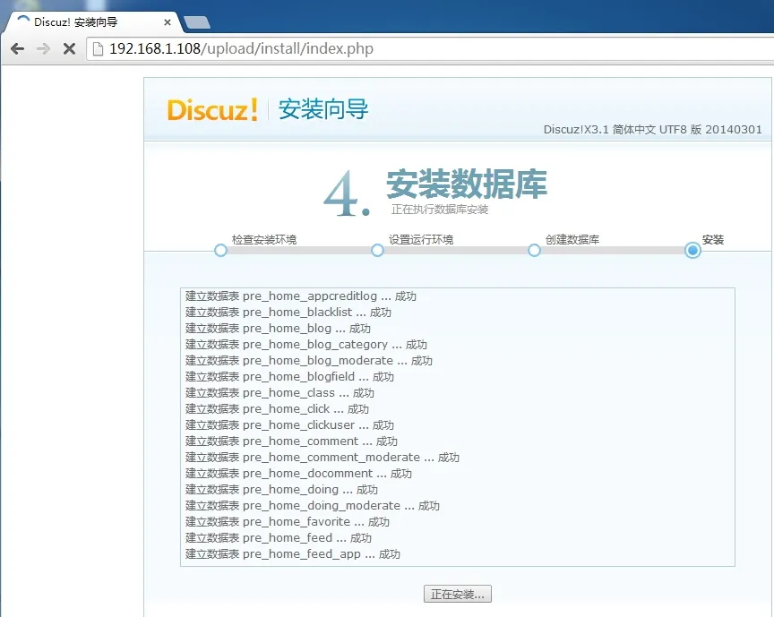Click the 检查安装环境 step marker
Screen dimensions: 774x617
click(220, 250)
